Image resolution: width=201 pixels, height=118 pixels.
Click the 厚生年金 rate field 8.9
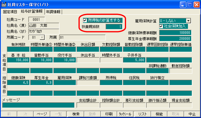pos(41,83)
